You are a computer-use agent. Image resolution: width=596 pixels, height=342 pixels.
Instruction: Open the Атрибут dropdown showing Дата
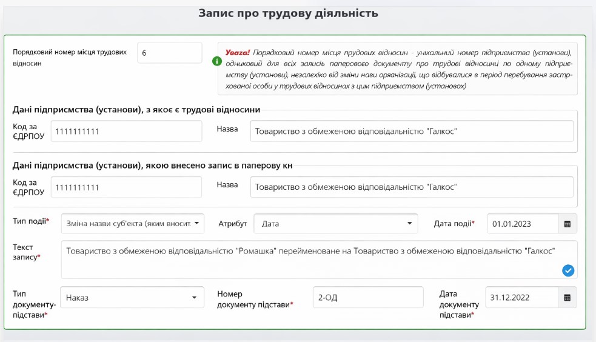(335, 224)
